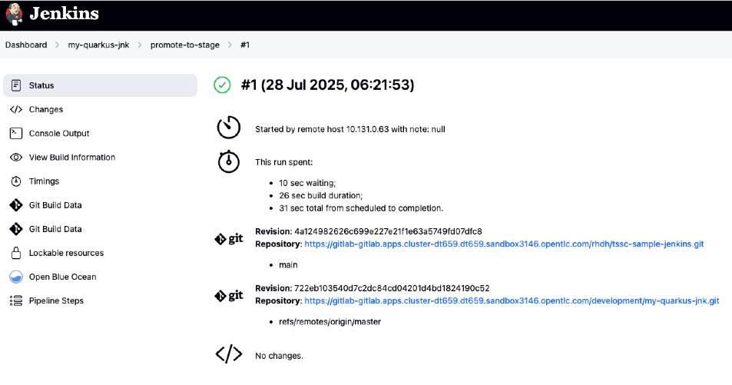This screenshot has height=385, width=732.
Task: Click the git logo beside my-quarkus-jnk revision
Action: pyautogui.click(x=229, y=295)
